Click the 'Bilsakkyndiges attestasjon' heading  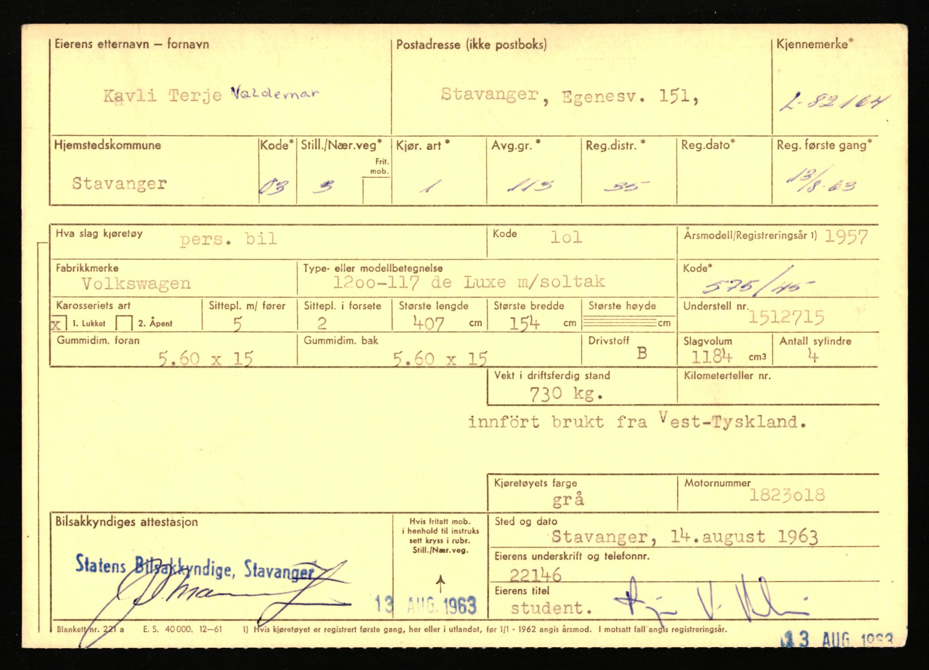pos(127,522)
